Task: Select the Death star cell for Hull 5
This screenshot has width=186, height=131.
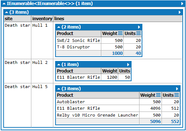Action: [18, 105]
